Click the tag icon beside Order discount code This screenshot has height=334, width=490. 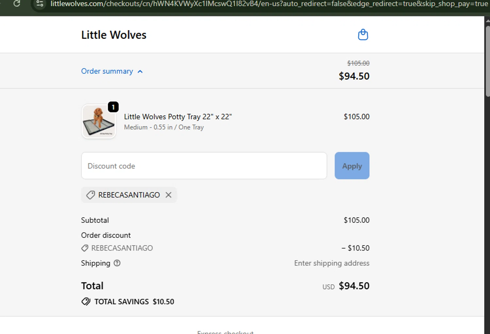click(85, 248)
